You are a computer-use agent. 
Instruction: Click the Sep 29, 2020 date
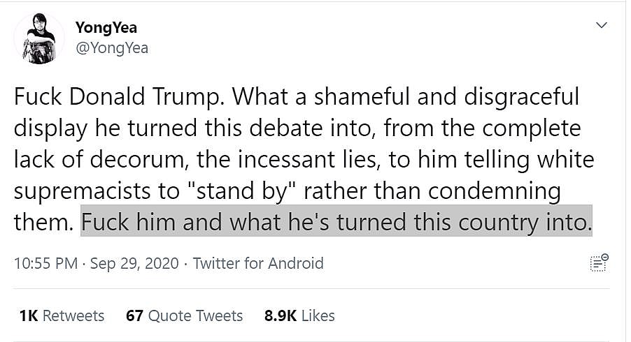[x=134, y=263]
